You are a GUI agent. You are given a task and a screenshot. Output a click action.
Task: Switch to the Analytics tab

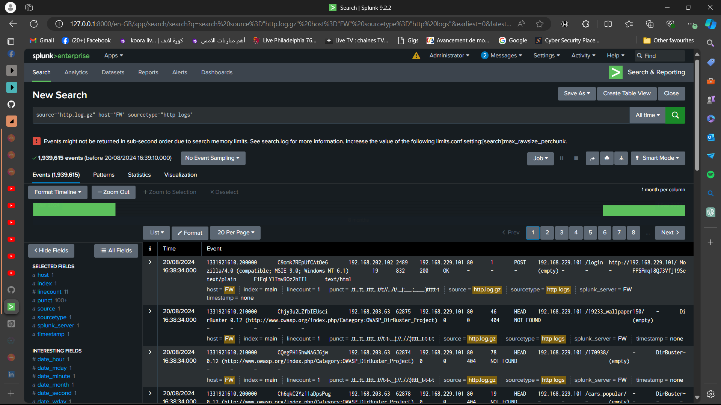(76, 72)
